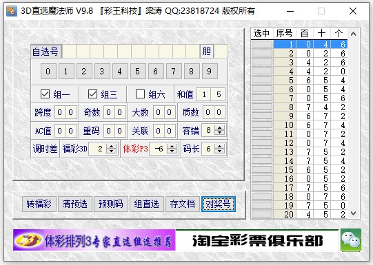Viewport: 373px width, 265px height.
Task: Click the 组直选 button
Action: pos(147,204)
